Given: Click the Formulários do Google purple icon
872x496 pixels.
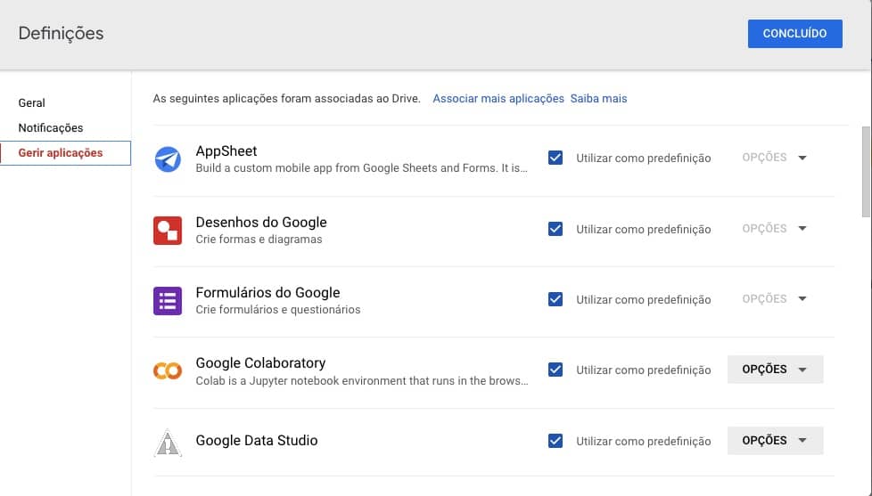Looking at the screenshot, I should coord(168,301).
